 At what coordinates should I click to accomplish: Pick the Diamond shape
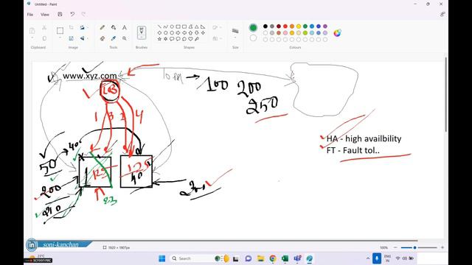coord(159,32)
